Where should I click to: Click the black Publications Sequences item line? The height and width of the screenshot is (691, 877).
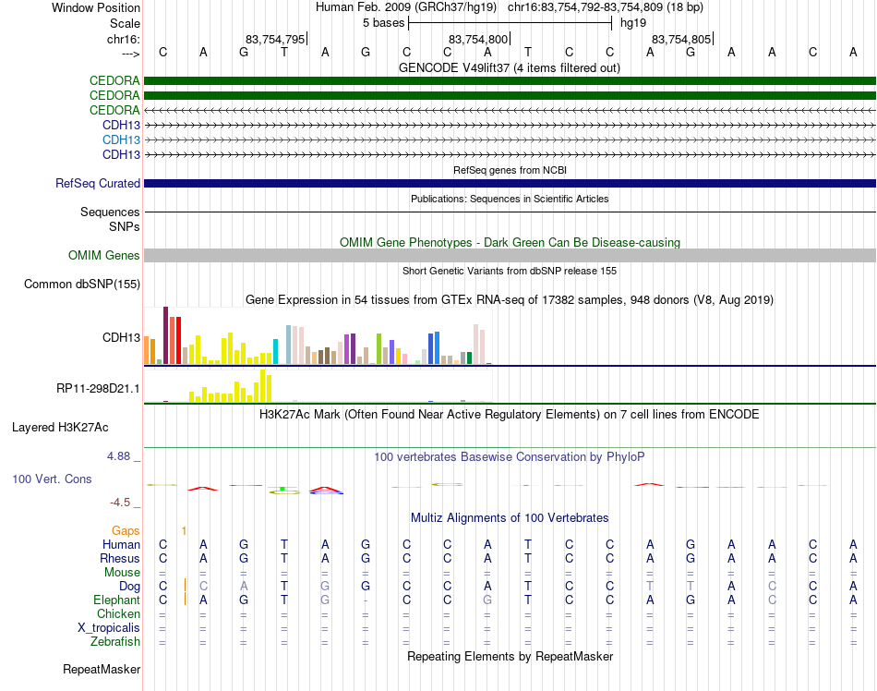pyautogui.click(x=510, y=212)
